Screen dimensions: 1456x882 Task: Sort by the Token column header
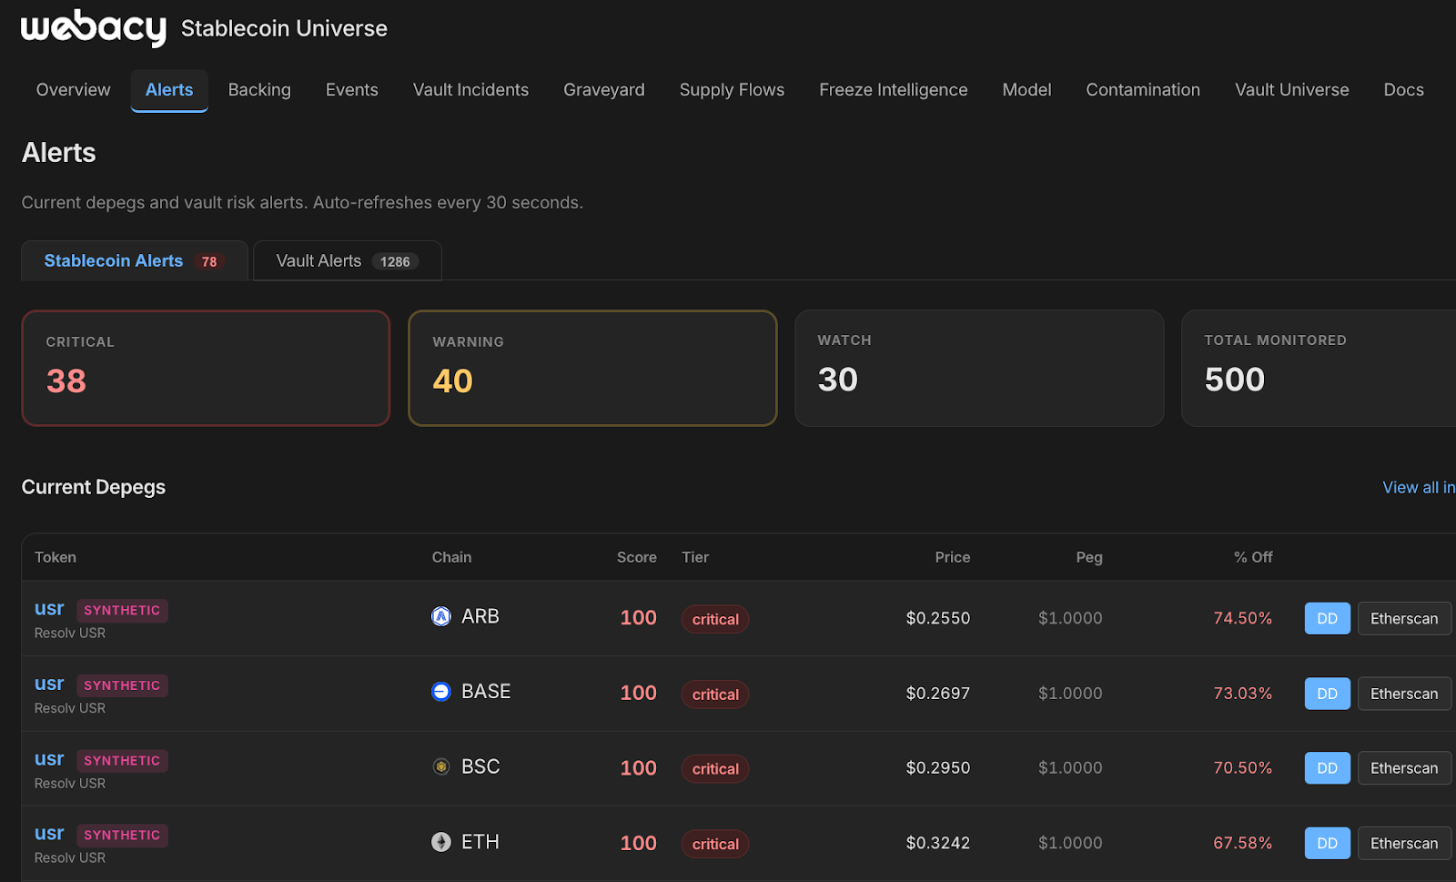click(56, 557)
